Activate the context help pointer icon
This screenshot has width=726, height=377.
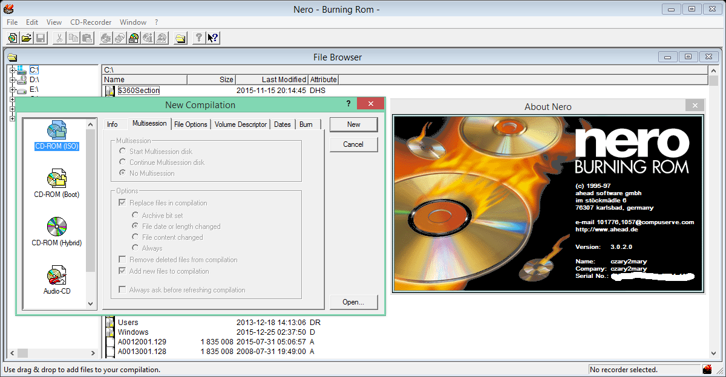pos(212,38)
